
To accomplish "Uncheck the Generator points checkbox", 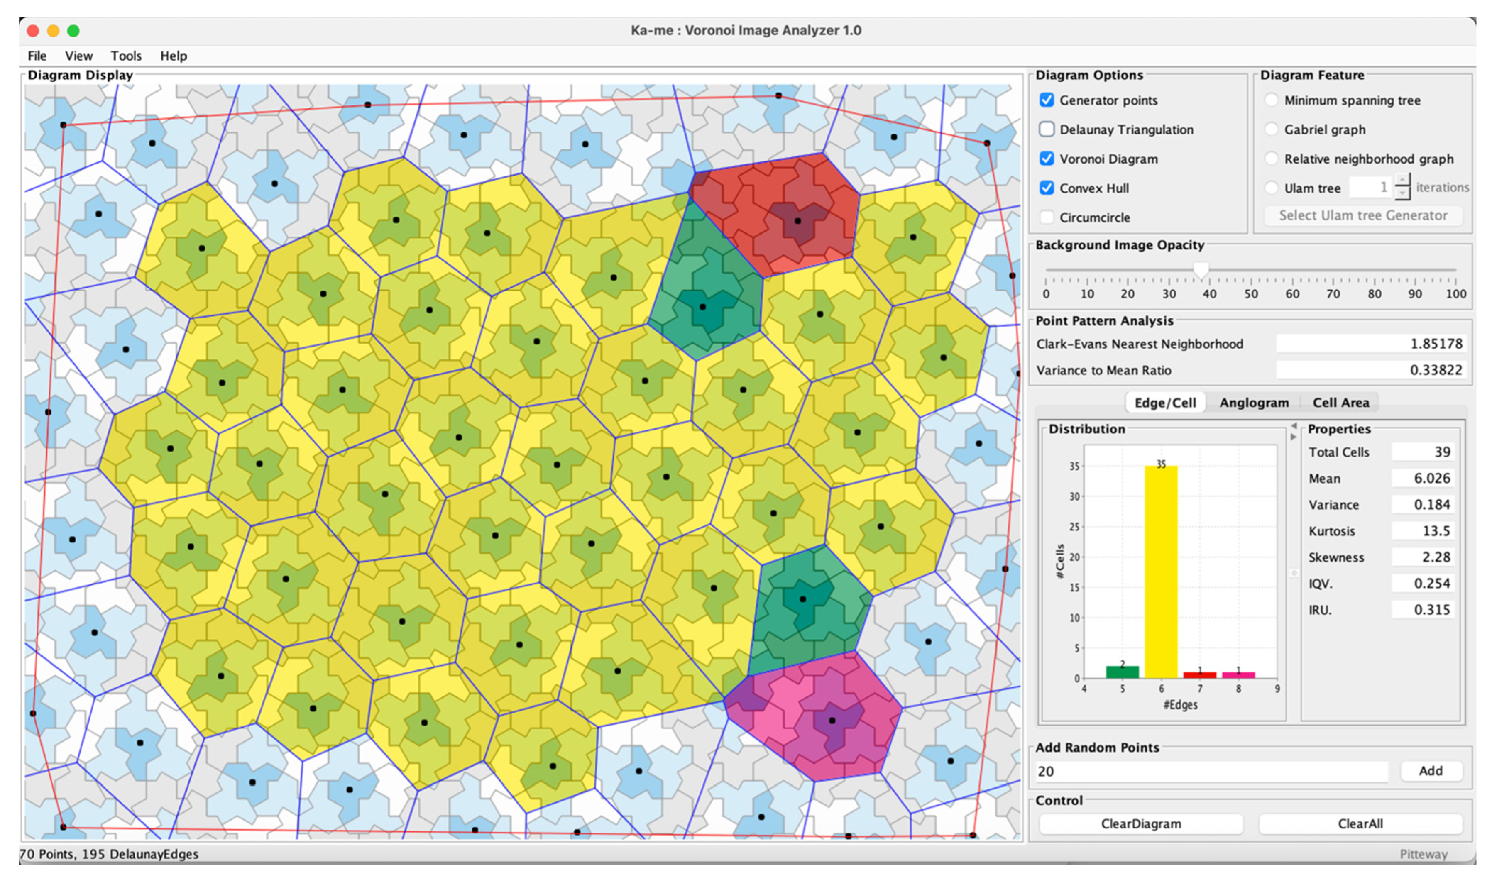I will [1047, 100].
